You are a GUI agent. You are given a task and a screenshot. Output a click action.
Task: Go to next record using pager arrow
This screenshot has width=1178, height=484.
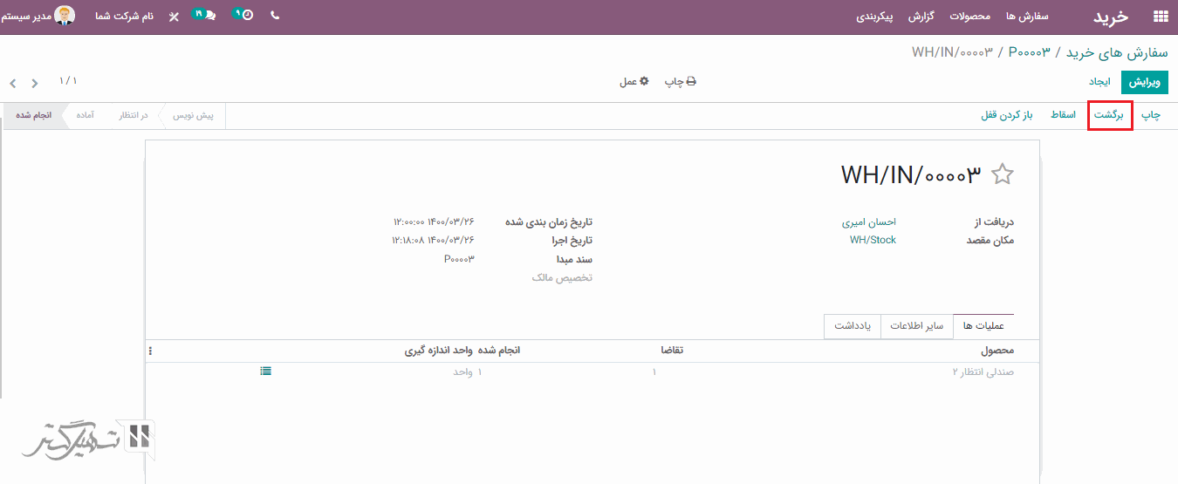pyautogui.click(x=35, y=84)
